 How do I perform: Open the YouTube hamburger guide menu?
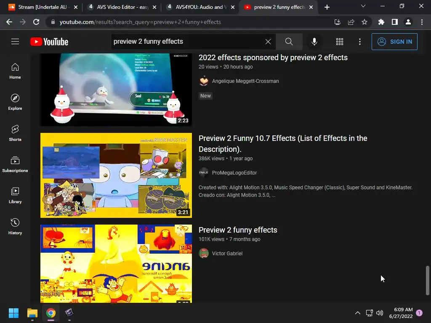click(x=15, y=42)
